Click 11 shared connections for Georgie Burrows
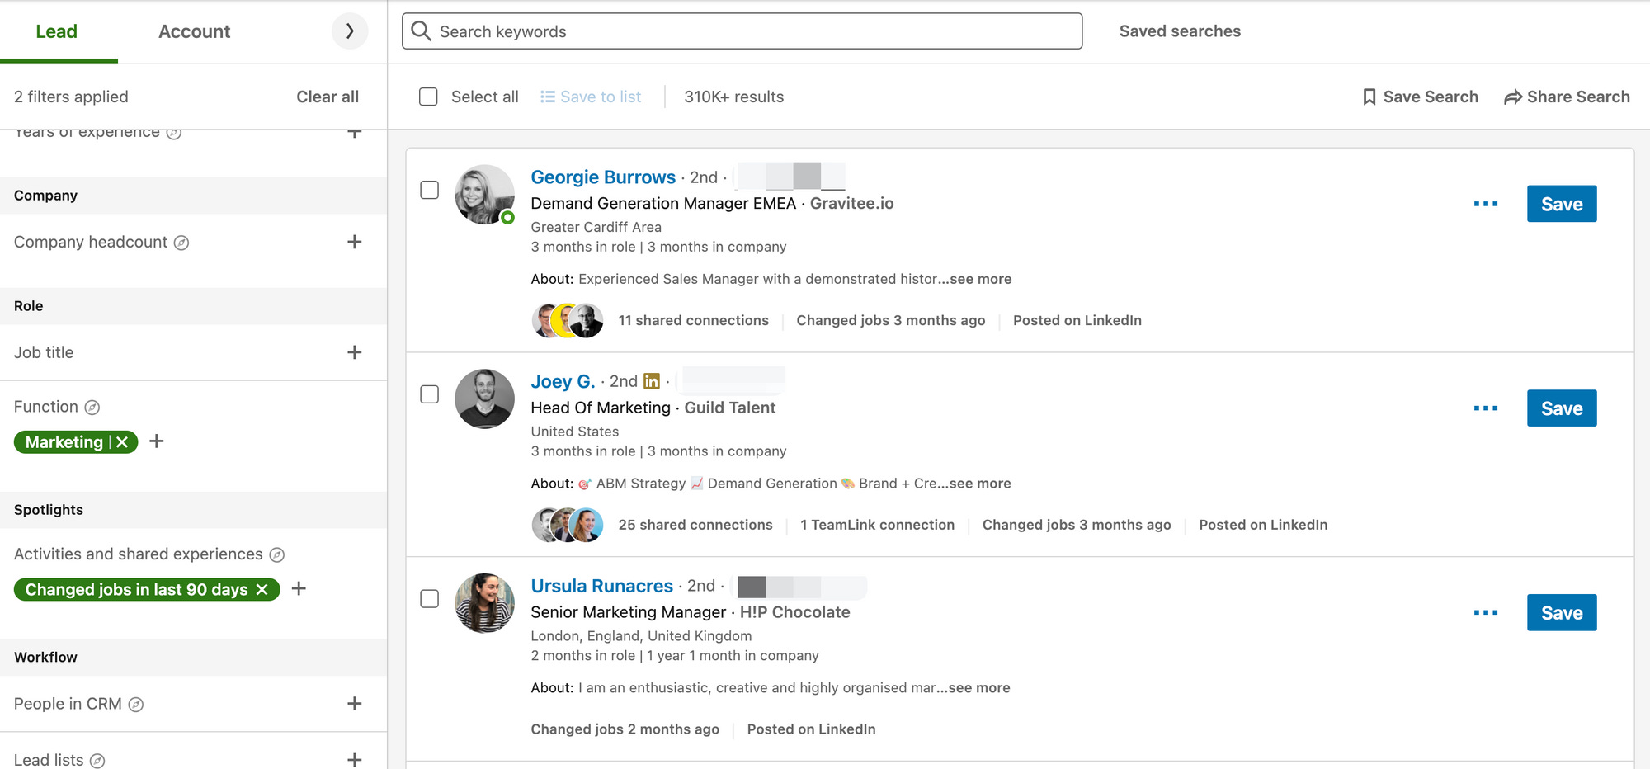The image size is (1650, 769). click(x=694, y=320)
